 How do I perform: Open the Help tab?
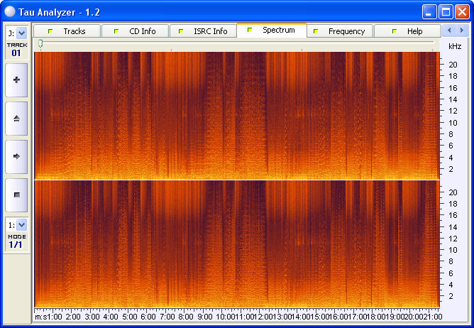(x=407, y=31)
